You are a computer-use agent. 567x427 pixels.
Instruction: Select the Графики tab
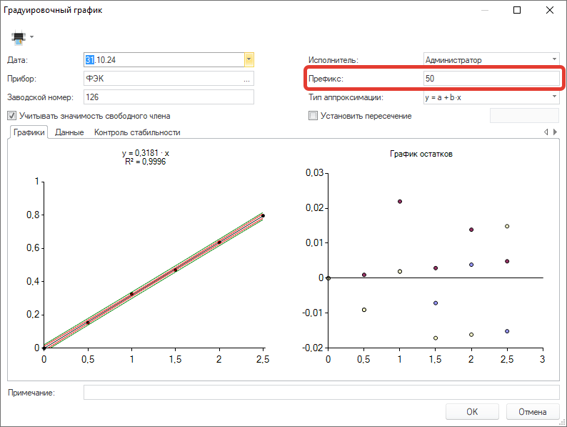[x=29, y=132]
